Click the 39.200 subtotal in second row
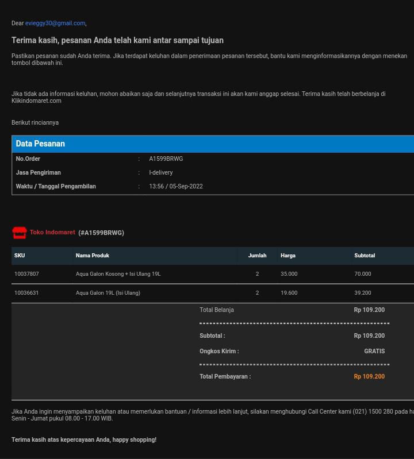414x459 pixels. click(x=363, y=293)
